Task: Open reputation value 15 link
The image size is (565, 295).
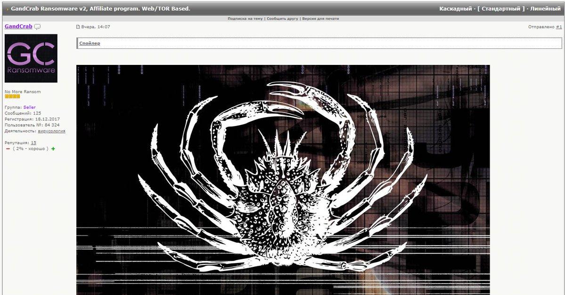Action: tap(33, 143)
